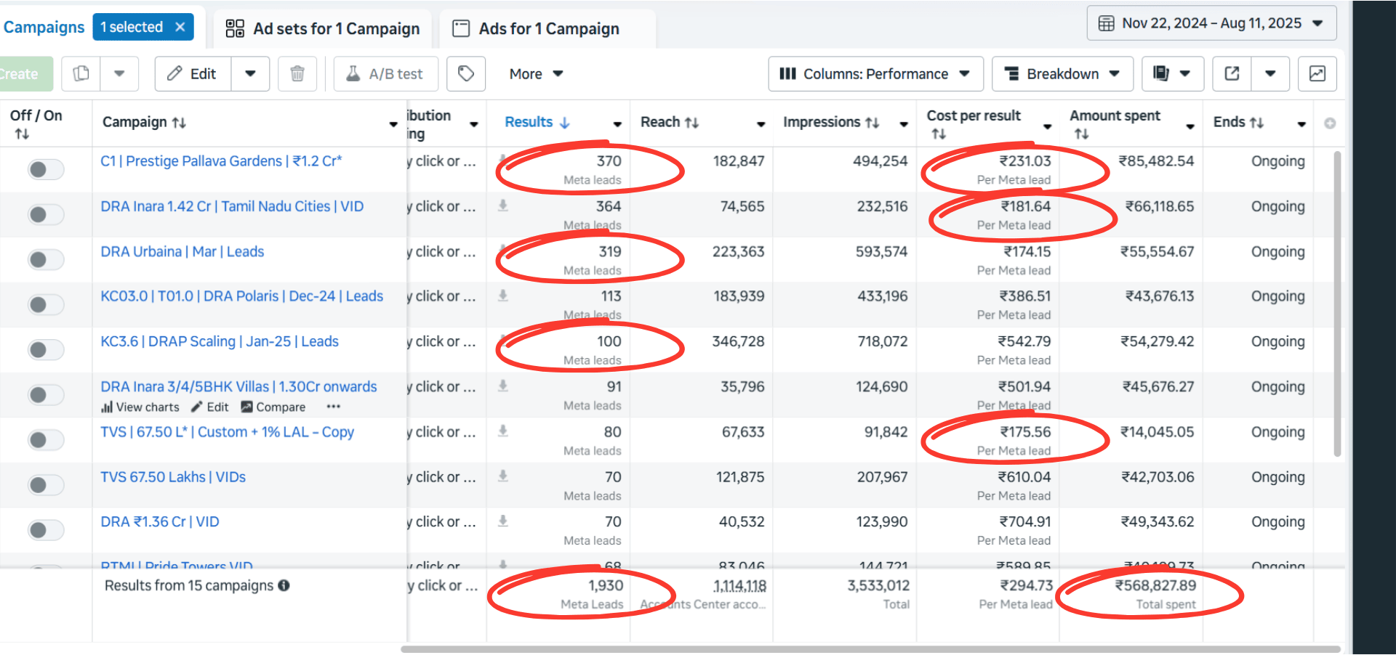Image resolution: width=1396 pixels, height=655 pixels.
Task: Click the duplicate campaign icon
Action: (x=81, y=73)
